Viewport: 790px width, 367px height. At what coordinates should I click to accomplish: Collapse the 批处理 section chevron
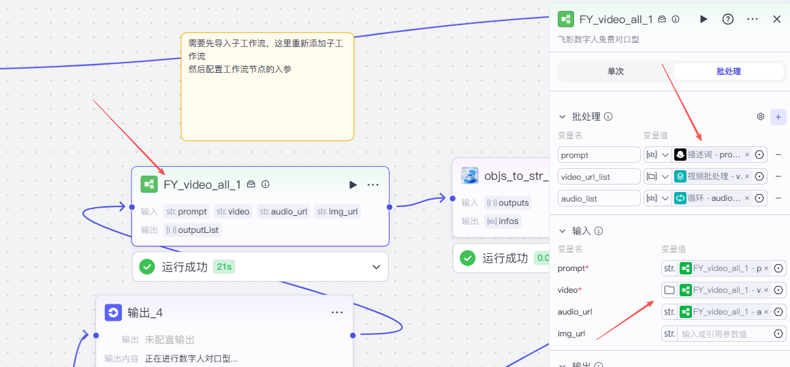click(563, 116)
